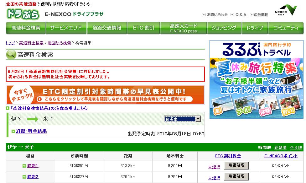Sort results by 時間順

point(264,148)
